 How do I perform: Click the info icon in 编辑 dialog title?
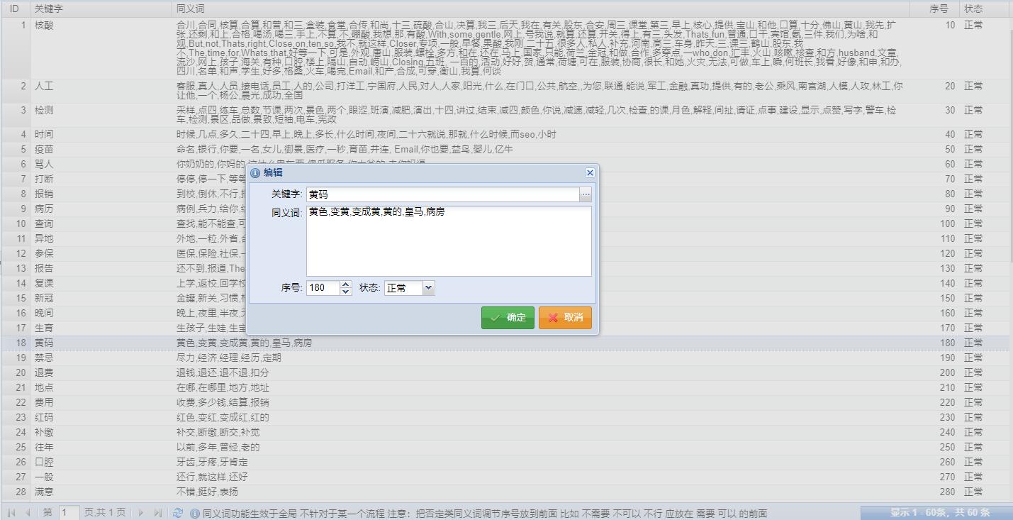tap(256, 173)
